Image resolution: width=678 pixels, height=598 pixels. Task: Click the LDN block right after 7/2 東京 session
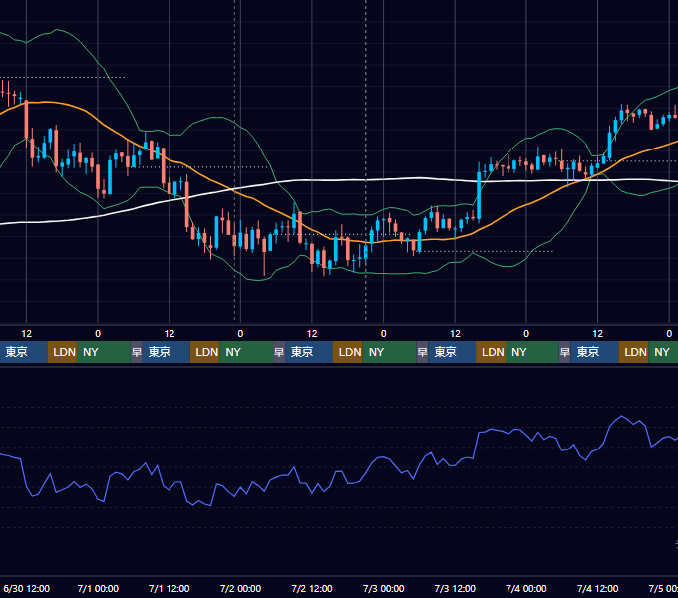(x=348, y=352)
